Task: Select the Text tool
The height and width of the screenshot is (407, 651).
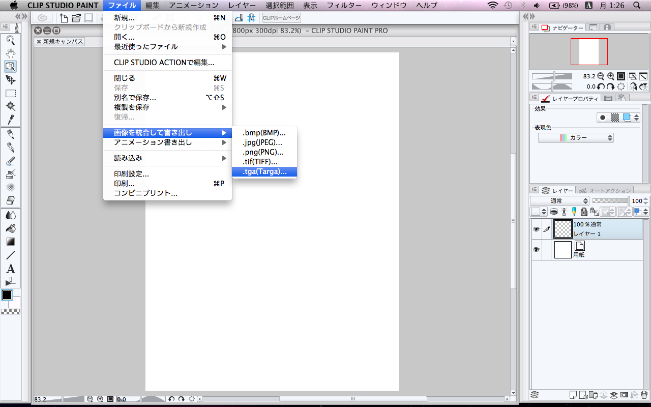Action: (x=10, y=269)
